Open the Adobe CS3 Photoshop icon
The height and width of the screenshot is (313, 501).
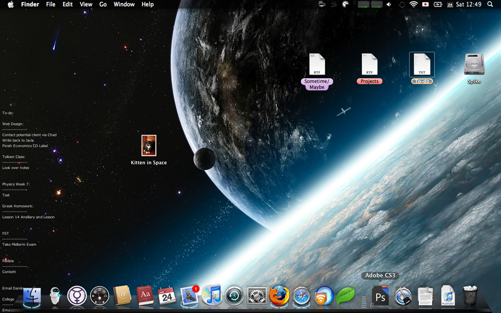[x=380, y=296]
